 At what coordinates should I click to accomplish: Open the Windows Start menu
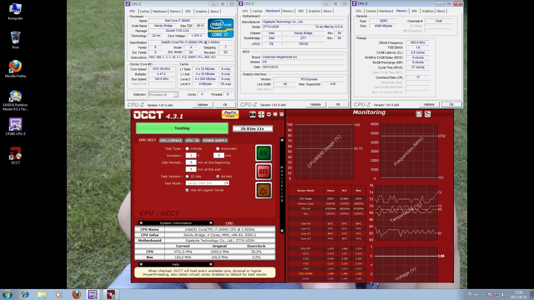coord(8,295)
